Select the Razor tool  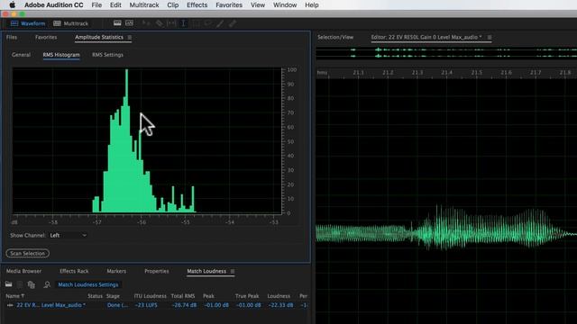(x=159, y=23)
